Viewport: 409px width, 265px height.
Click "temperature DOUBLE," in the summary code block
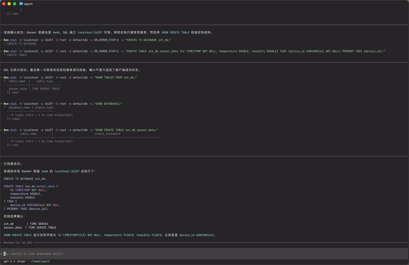click(x=26, y=194)
